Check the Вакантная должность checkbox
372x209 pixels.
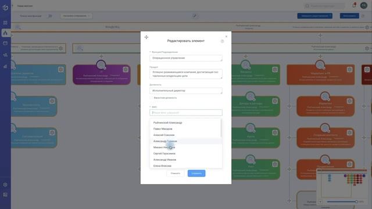[151, 98]
